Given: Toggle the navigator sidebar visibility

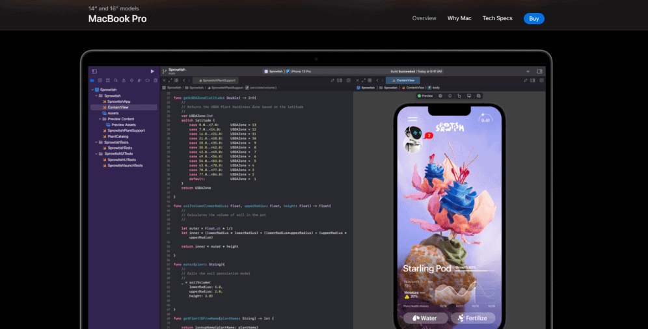Looking at the screenshot, I should tap(94, 72).
